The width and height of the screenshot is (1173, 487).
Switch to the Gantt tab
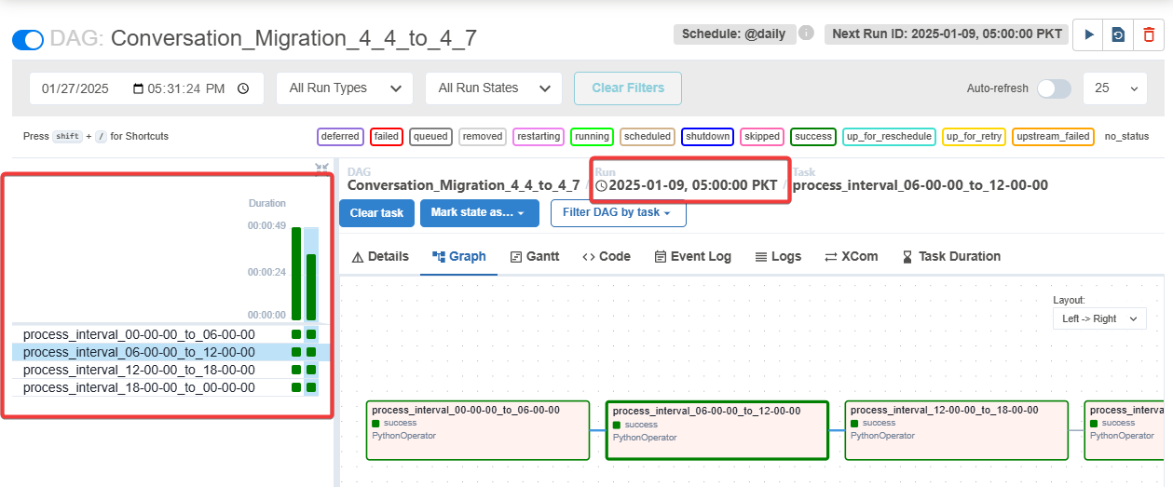click(535, 256)
